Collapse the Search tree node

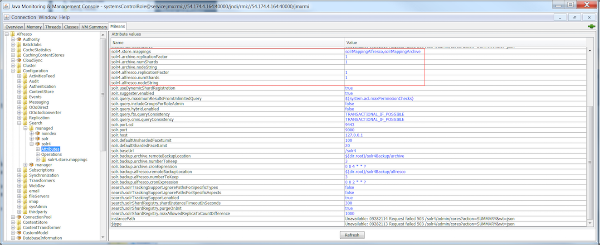pyautogui.click(x=19, y=123)
